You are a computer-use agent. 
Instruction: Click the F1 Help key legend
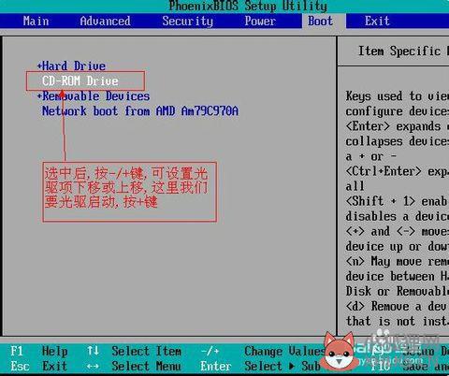click(39, 351)
